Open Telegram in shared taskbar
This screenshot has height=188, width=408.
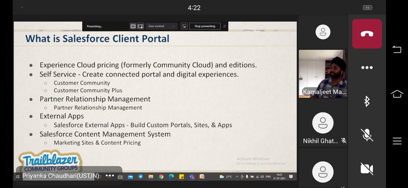141,176
